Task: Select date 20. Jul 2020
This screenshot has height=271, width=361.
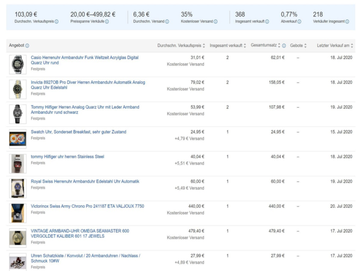Action: point(341,206)
